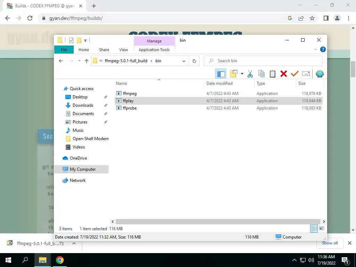This screenshot has width=356, height=267.
Task: Open the folder options toolbar icon
Action: click(233, 74)
